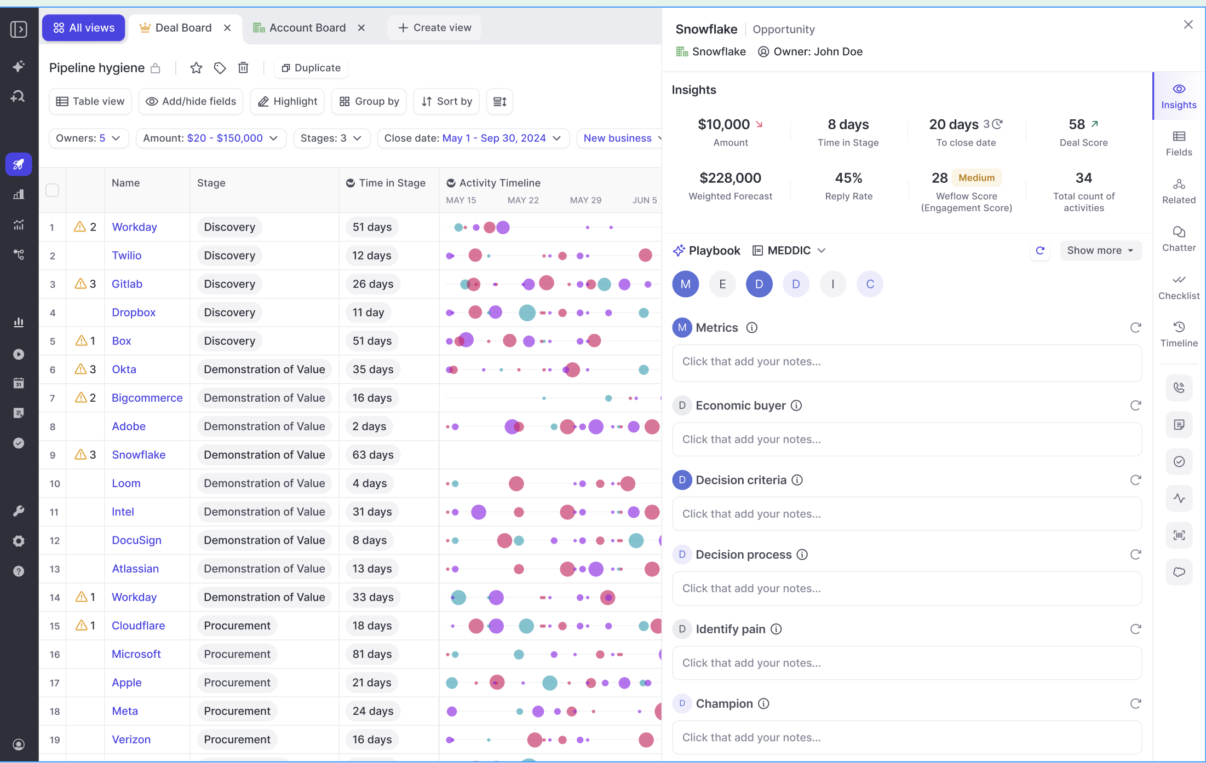Open the Sort by menu
Image resolution: width=1206 pixels, height=763 pixels.
[x=446, y=101]
